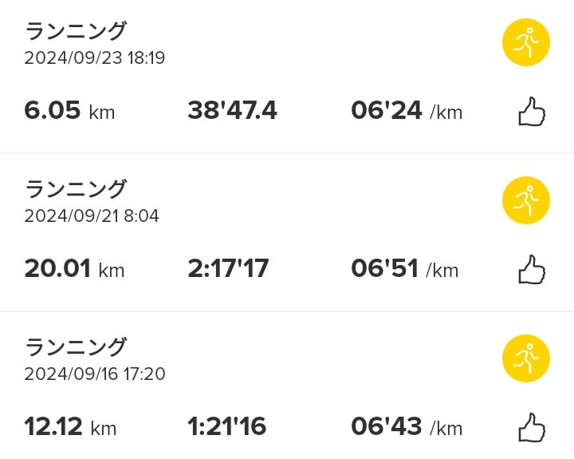Like the 6.05 km run
The width and height of the screenshot is (574, 459).
(532, 112)
